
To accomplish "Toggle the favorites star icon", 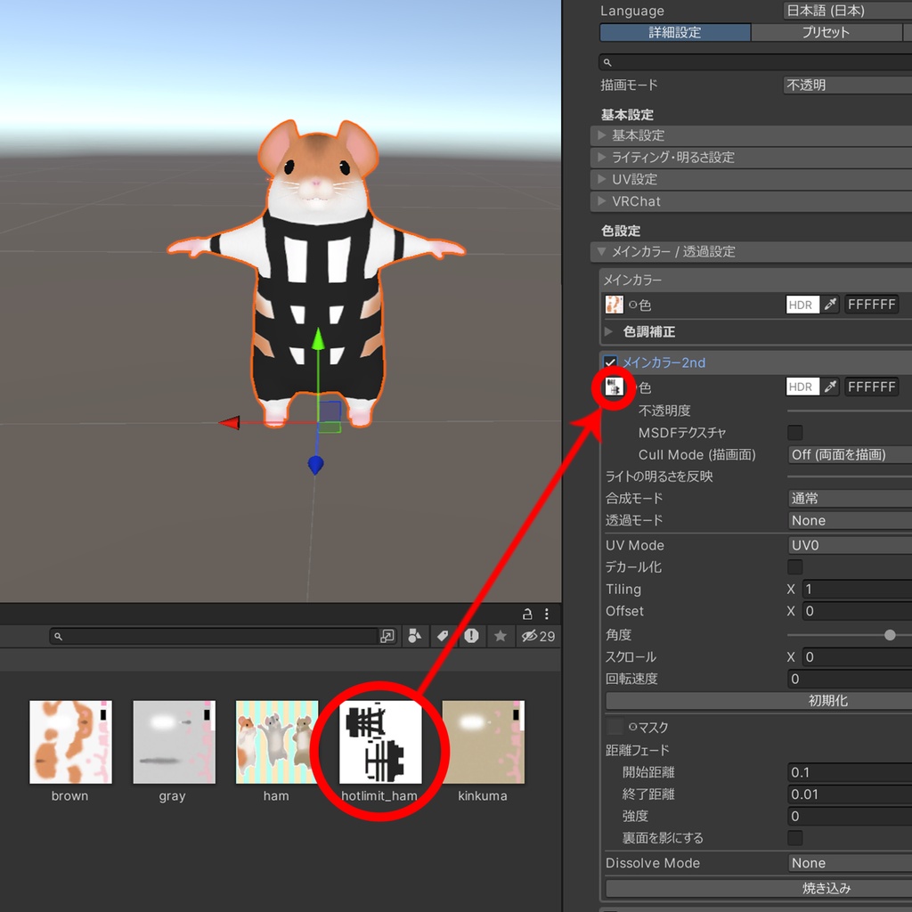I will pyautogui.click(x=501, y=636).
